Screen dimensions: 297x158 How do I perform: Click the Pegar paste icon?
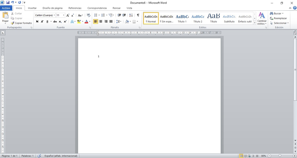point(5,16)
